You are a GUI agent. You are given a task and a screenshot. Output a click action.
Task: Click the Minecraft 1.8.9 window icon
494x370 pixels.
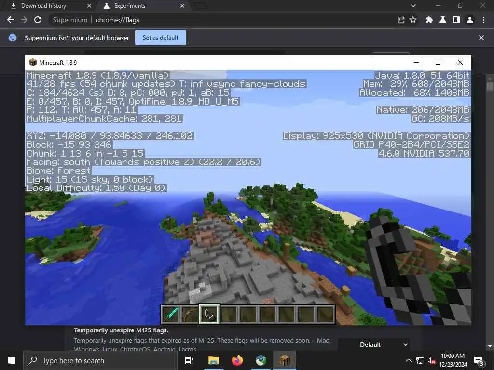pos(32,62)
